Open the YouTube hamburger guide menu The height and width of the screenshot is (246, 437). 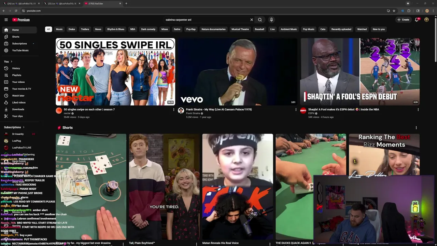[x=6, y=20]
